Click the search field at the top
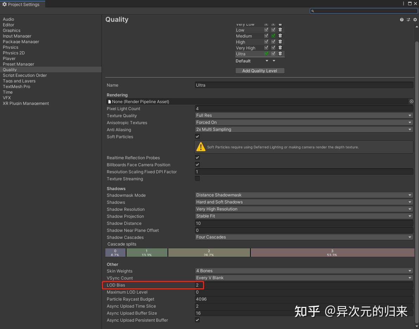Screen dimensions: 419x329 pos(364,11)
